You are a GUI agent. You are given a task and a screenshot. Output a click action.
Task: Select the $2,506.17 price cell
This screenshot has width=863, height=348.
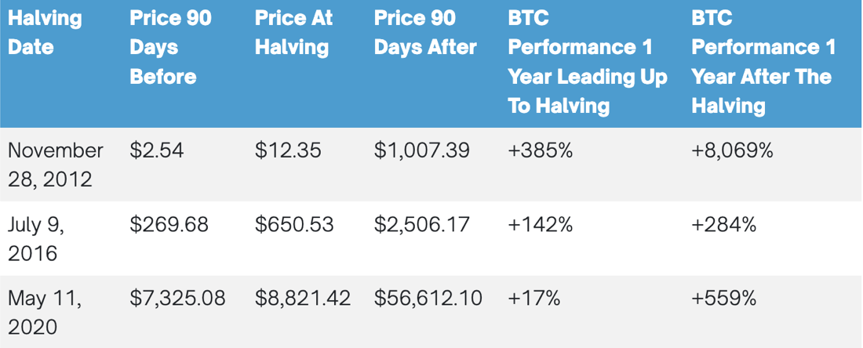point(422,225)
